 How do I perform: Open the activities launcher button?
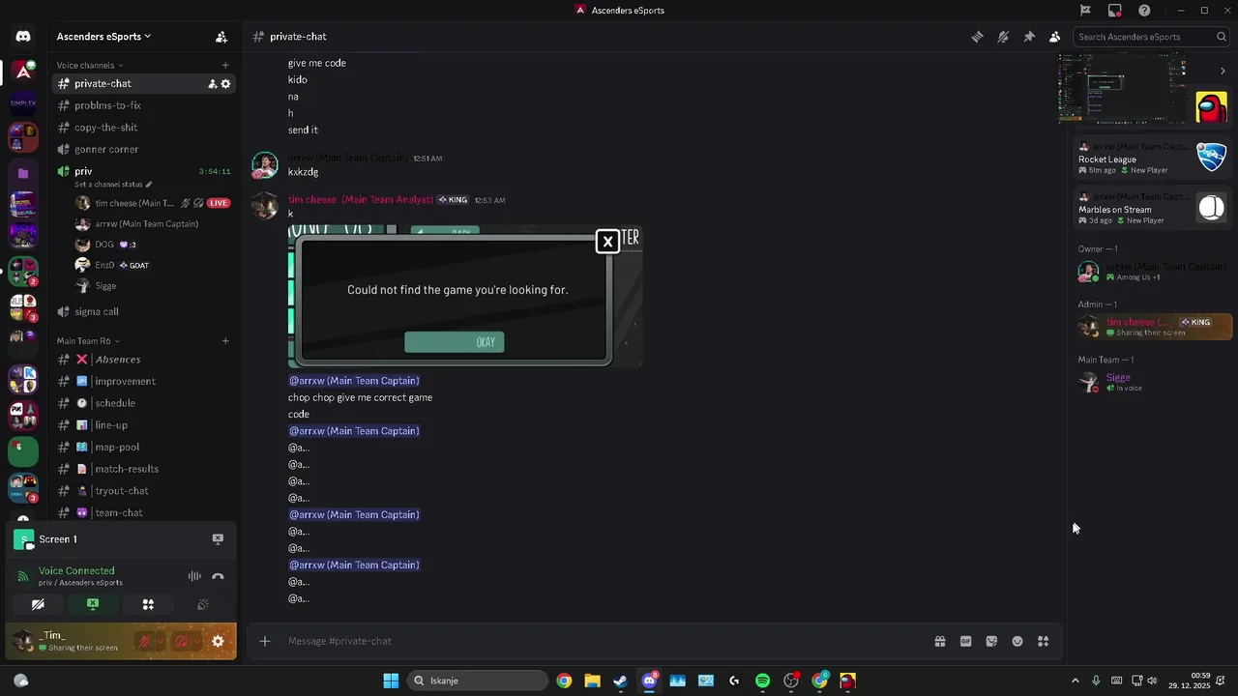point(148,604)
